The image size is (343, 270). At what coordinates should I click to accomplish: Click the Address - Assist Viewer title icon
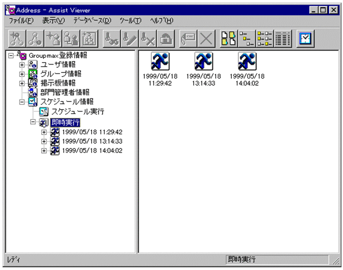11,10
